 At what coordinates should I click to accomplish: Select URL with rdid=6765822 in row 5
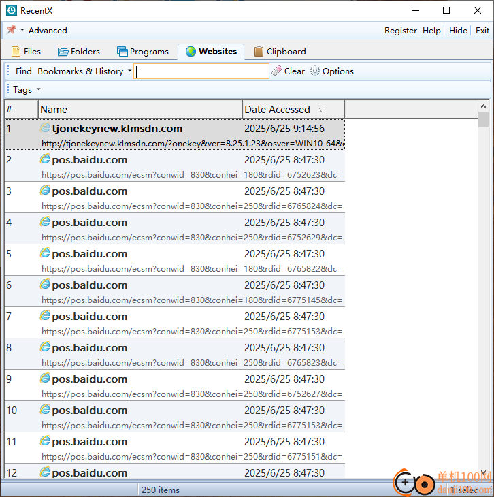[192, 269]
